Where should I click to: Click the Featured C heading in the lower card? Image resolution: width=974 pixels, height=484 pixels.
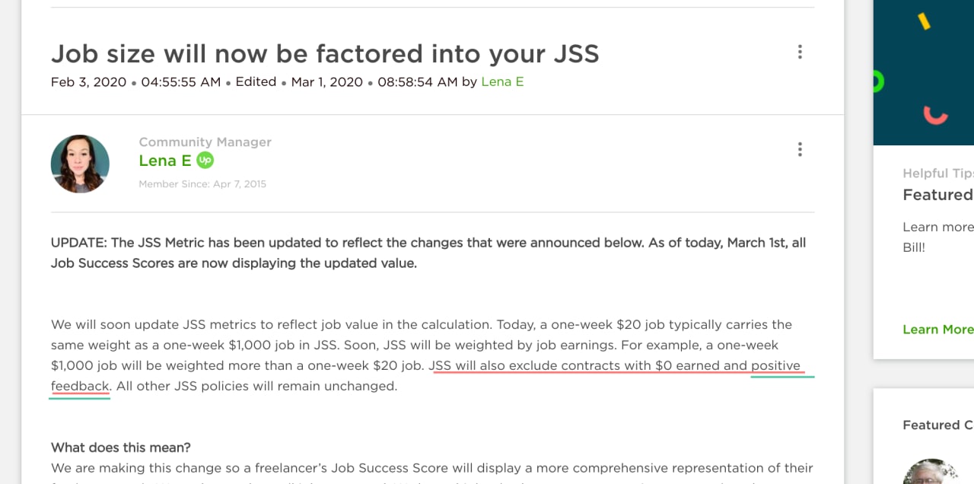coord(937,425)
